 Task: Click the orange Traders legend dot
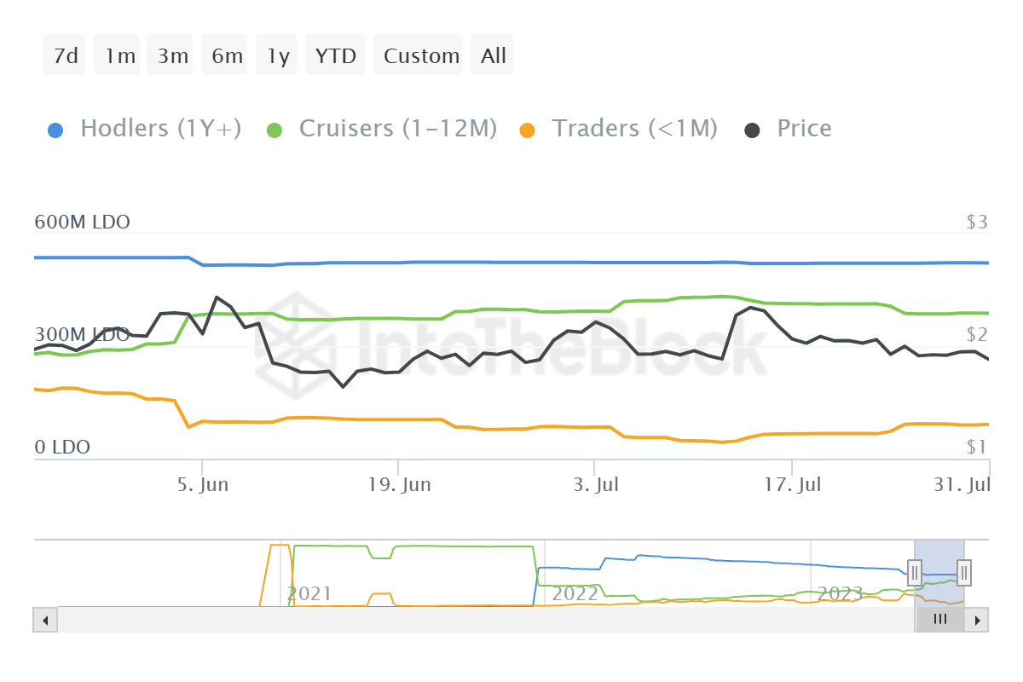coord(527,130)
